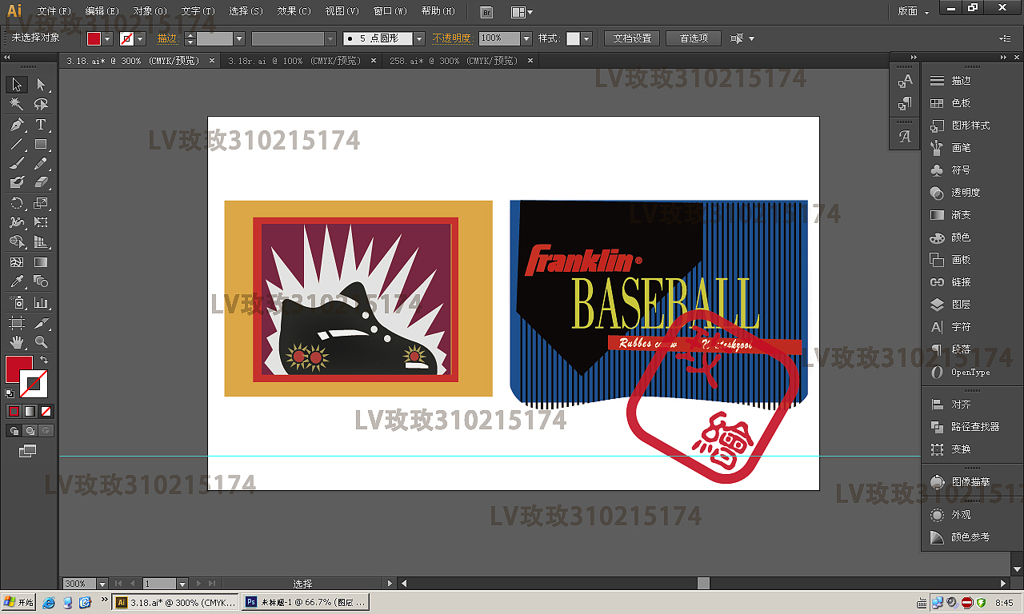Open stroke color dropdown in control bar
Screen dimensions: 1024x614
pos(140,38)
